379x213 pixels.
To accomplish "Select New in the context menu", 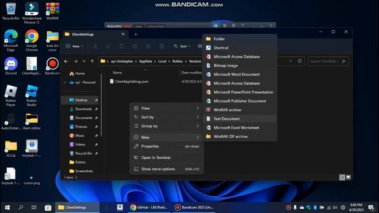I will tap(166, 137).
